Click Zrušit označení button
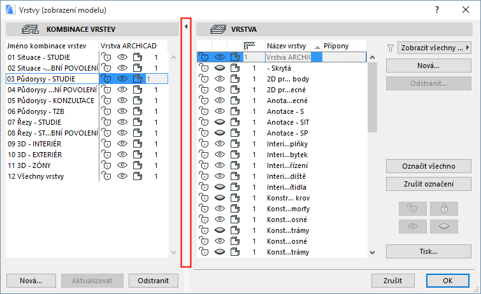This screenshot has width=481, height=294. (x=429, y=184)
